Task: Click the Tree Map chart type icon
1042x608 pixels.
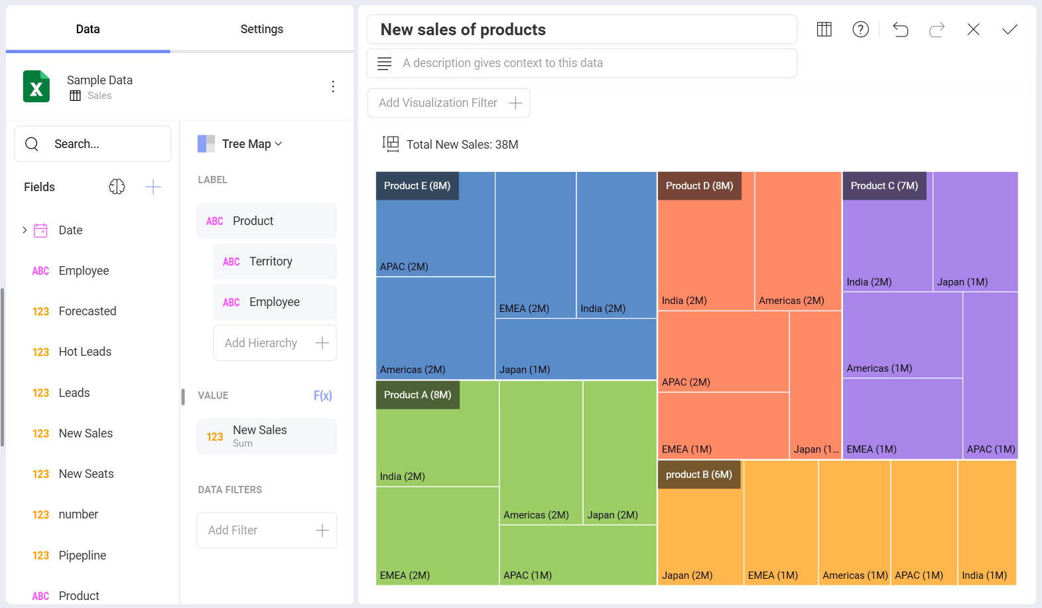Action: [206, 144]
